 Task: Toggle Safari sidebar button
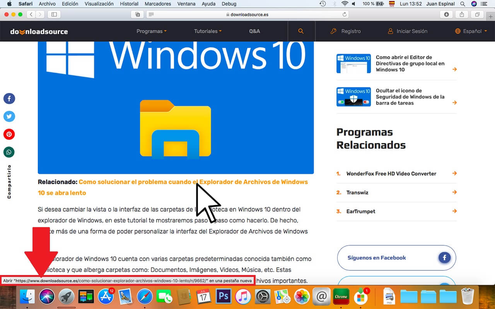[54, 14]
